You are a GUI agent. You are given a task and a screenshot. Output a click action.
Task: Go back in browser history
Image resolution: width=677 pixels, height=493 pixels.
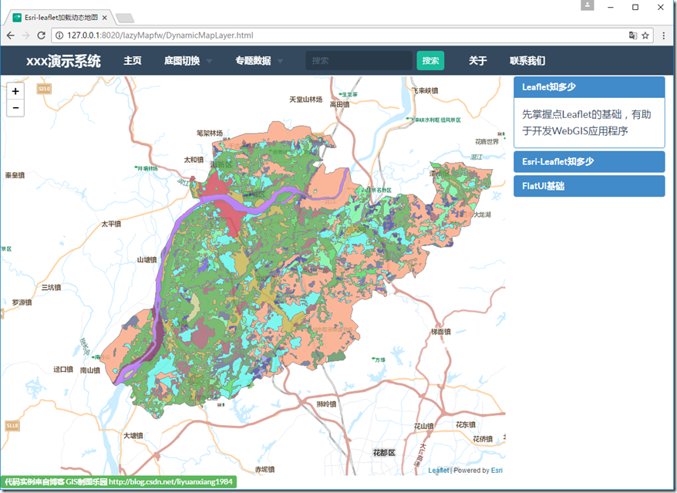click(x=10, y=35)
